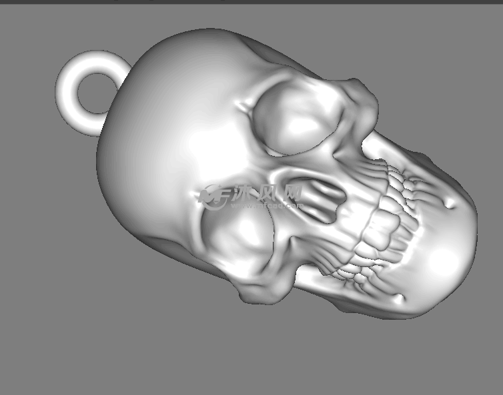Click the MF logo watermark
The height and width of the screenshot is (395, 503).
coord(215,196)
